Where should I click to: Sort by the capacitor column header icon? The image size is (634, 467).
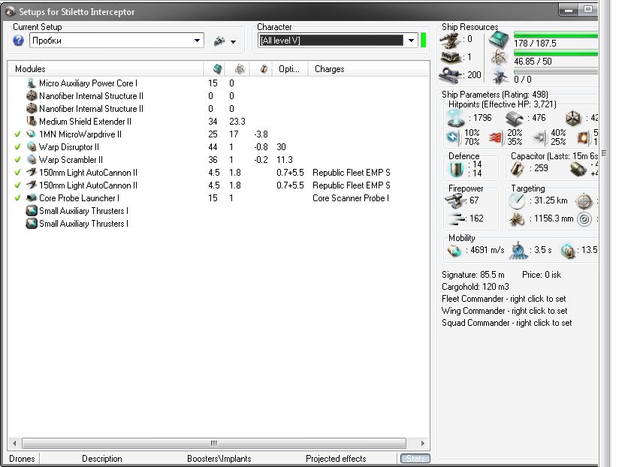coord(264,69)
